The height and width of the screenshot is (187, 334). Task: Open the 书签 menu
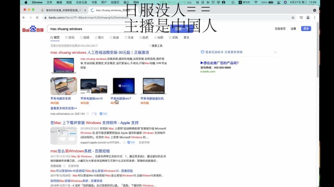pos(94,2)
